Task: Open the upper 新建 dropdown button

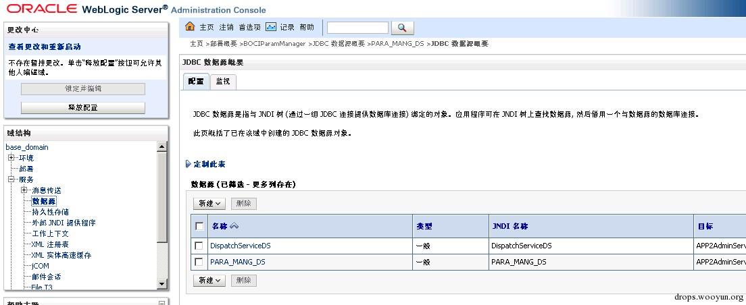Action: [x=209, y=203]
